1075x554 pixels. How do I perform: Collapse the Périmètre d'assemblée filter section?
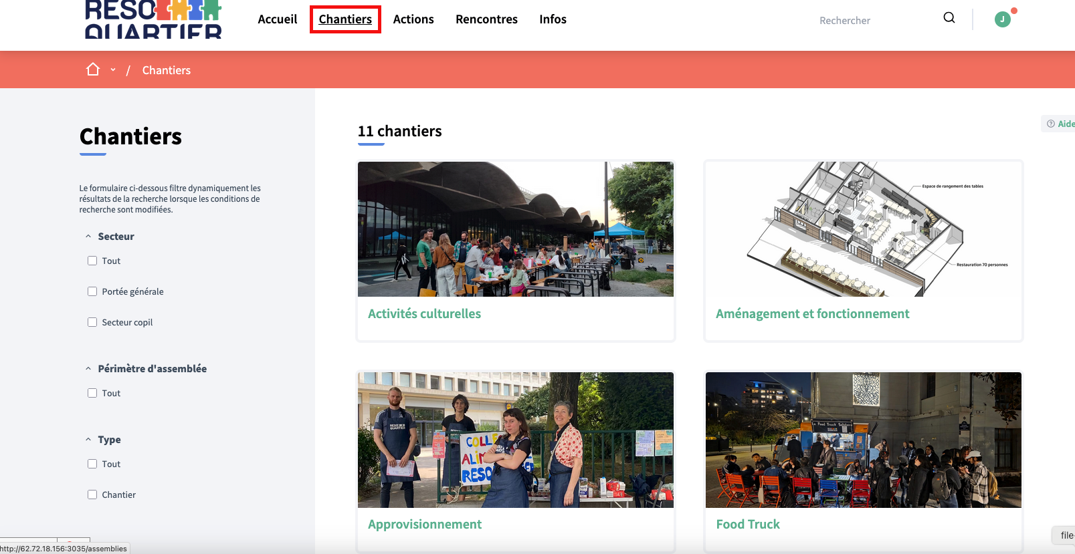(x=88, y=369)
